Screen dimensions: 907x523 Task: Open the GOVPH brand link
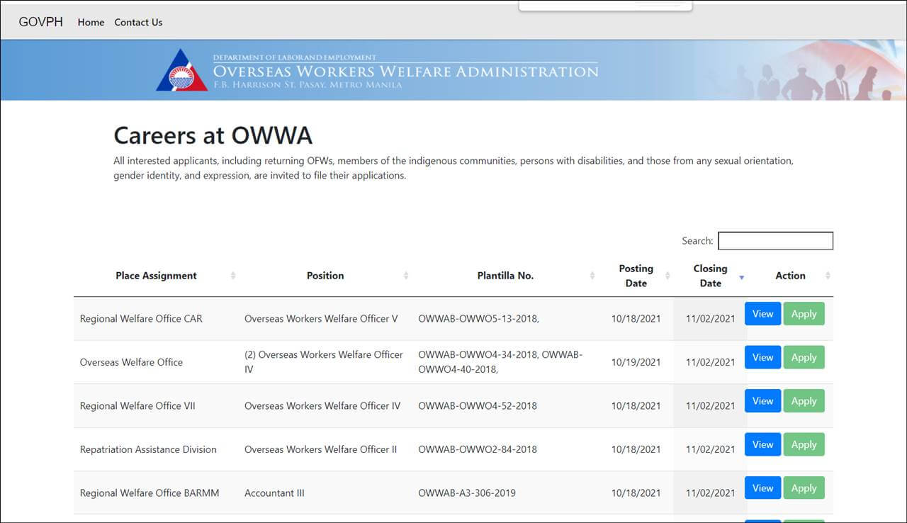pyautogui.click(x=41, y=22)
